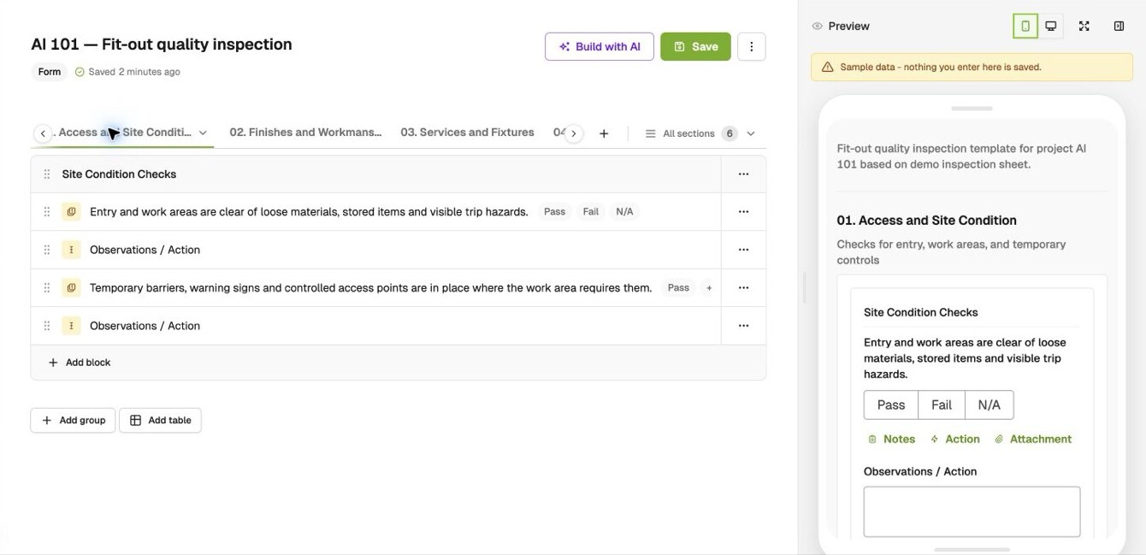Image resolution: width=1146 pixels, height=555 pixels.
Task: Click the Entry and work areas question text
Action: (x=309, y=212)
